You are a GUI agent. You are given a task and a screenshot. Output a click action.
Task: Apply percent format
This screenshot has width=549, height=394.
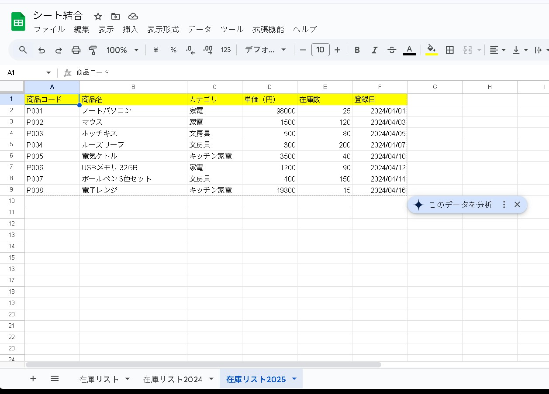[x=173, y=50]
